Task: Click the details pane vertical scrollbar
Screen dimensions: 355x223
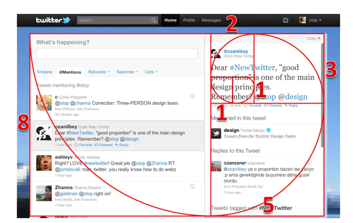Action: pos(322,95)
